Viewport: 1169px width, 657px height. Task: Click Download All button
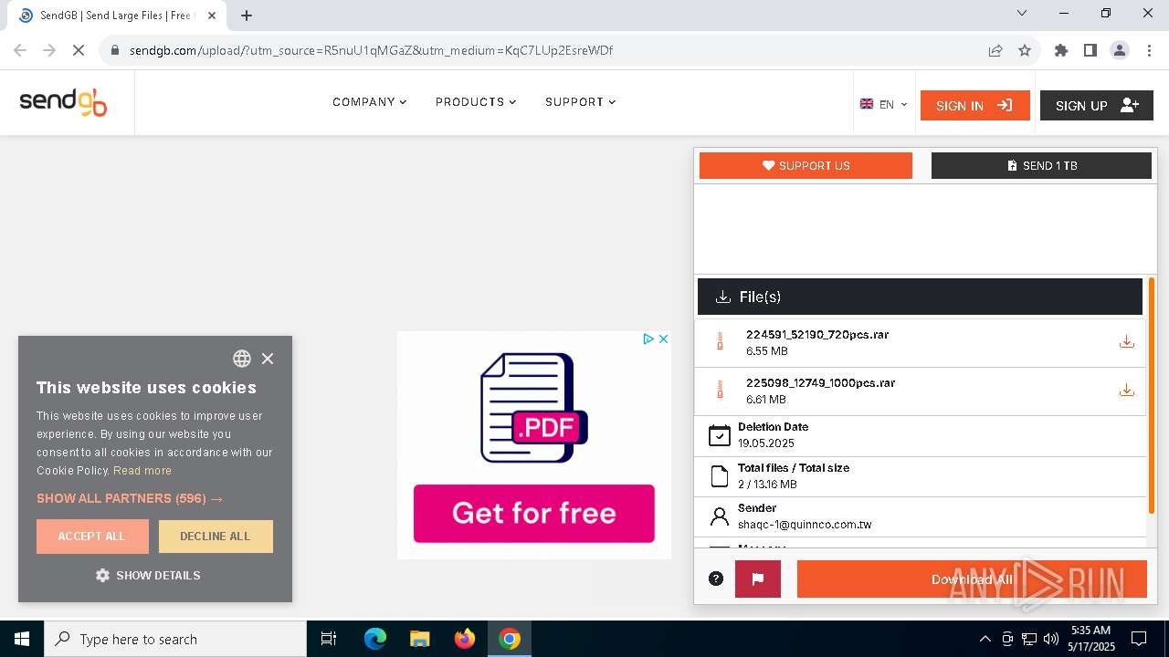pyautogui.click(x=972, y=579)
